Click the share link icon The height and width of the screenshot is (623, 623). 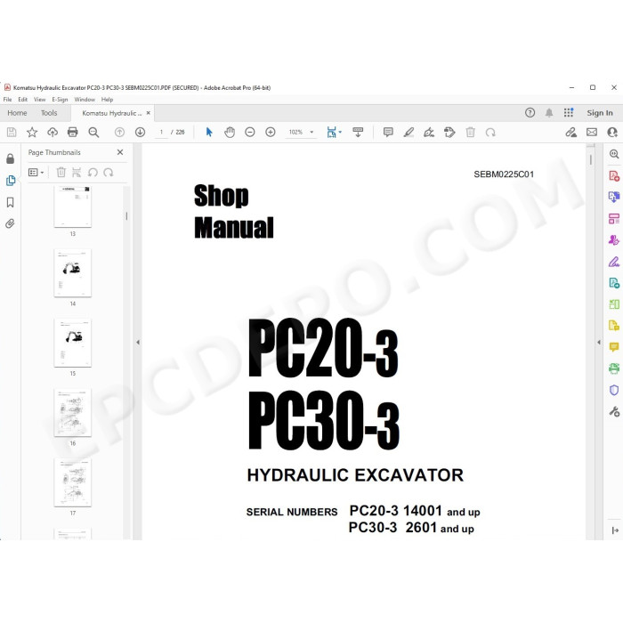pyautogui.click(x=571, y=133)
